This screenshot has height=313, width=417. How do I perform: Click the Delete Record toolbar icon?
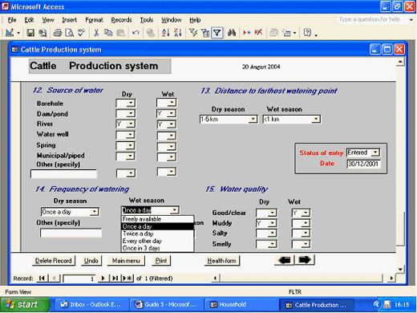(x=258, y=33)
